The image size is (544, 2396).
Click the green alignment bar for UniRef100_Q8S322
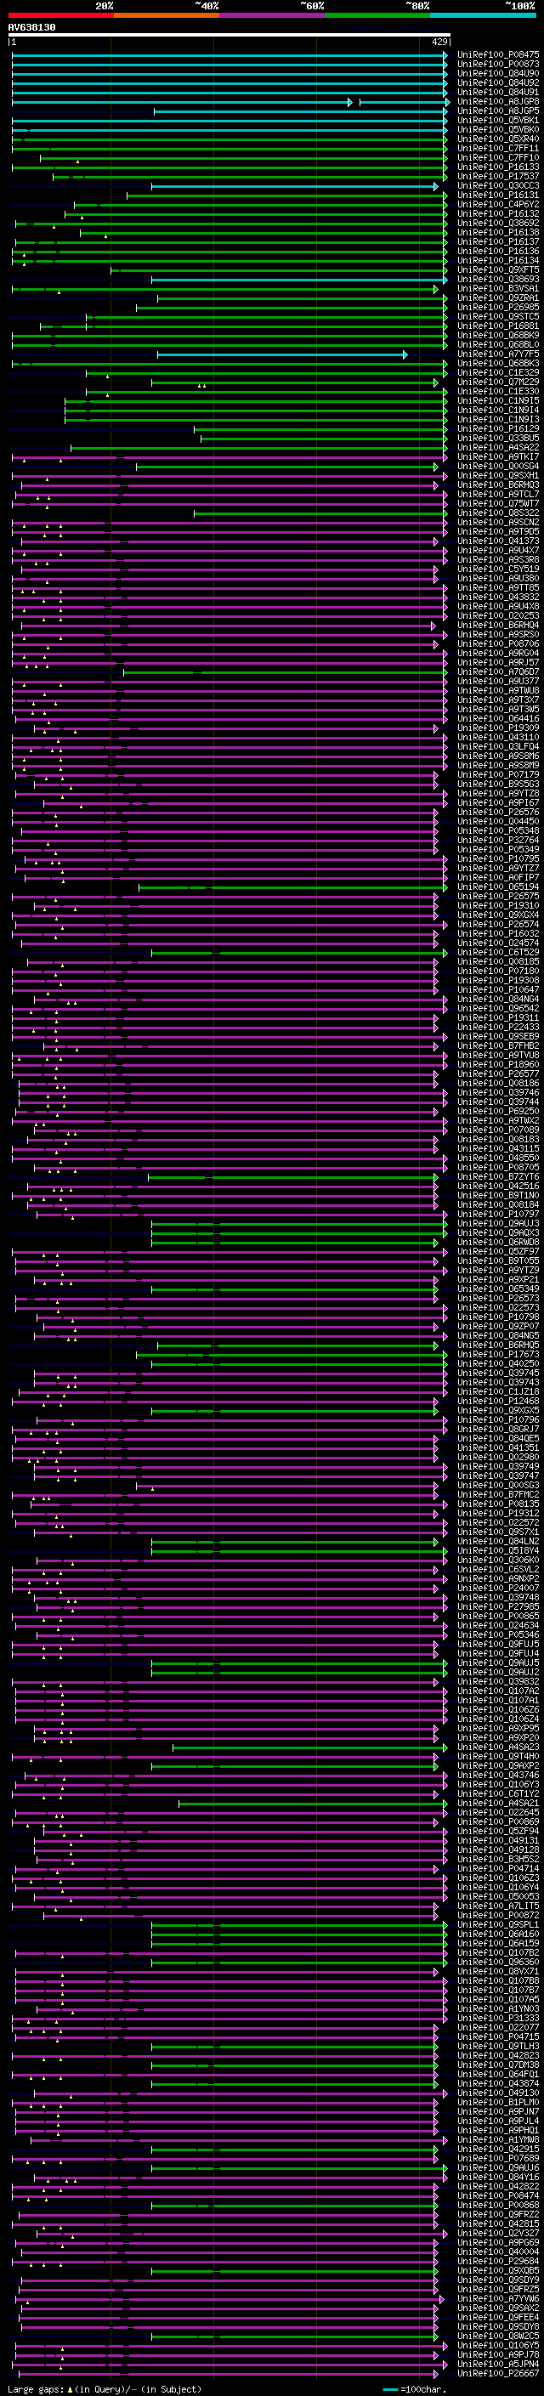coord(320,513)
